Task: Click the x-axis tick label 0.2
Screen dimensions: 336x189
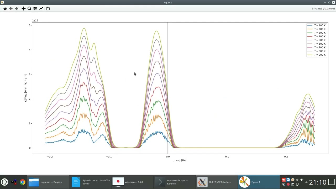Action: [x=286, y=157]
